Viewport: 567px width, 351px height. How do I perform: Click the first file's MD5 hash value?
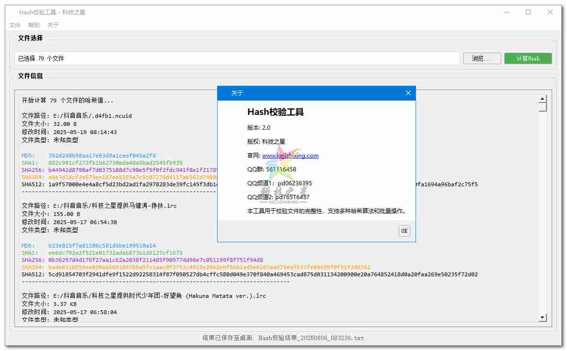click(x=102, y=156)
